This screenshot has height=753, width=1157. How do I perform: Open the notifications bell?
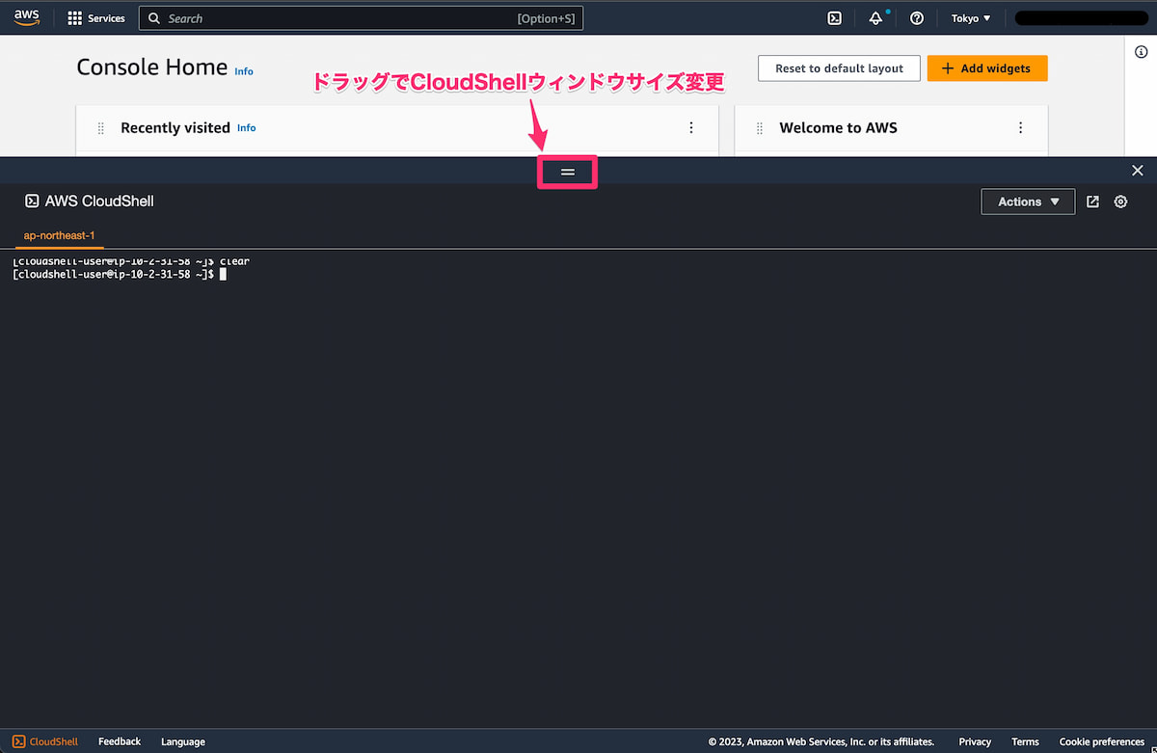coord(874,17)
